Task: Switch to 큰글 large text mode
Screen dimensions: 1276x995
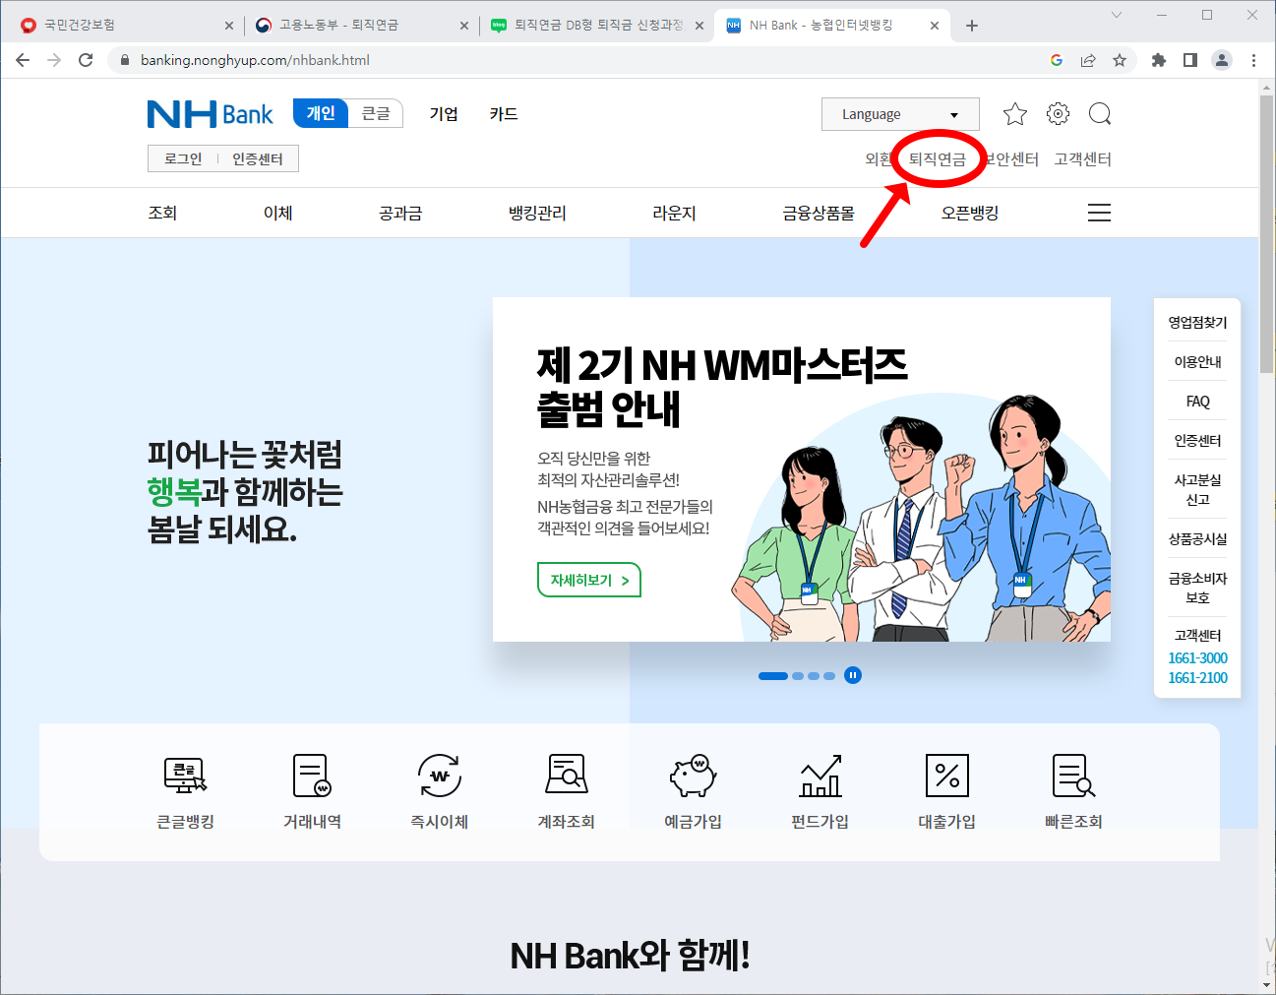Action: pyautogui.click(x=376, y=113)
